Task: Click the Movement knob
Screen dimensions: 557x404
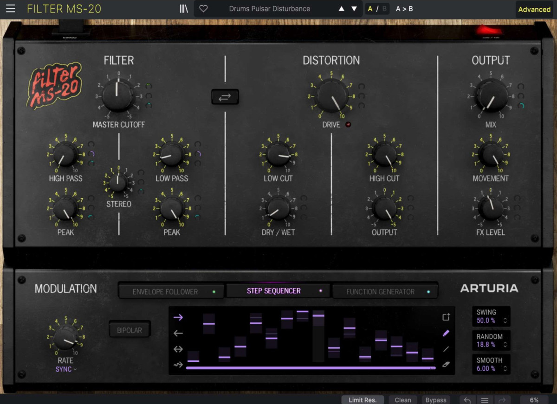Action: coord(491,155)
